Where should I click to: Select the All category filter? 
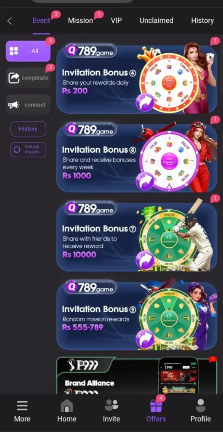click(x=28, y=51)
